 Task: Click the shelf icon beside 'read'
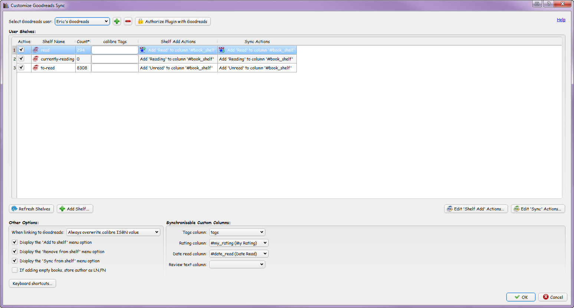[36, 50]
